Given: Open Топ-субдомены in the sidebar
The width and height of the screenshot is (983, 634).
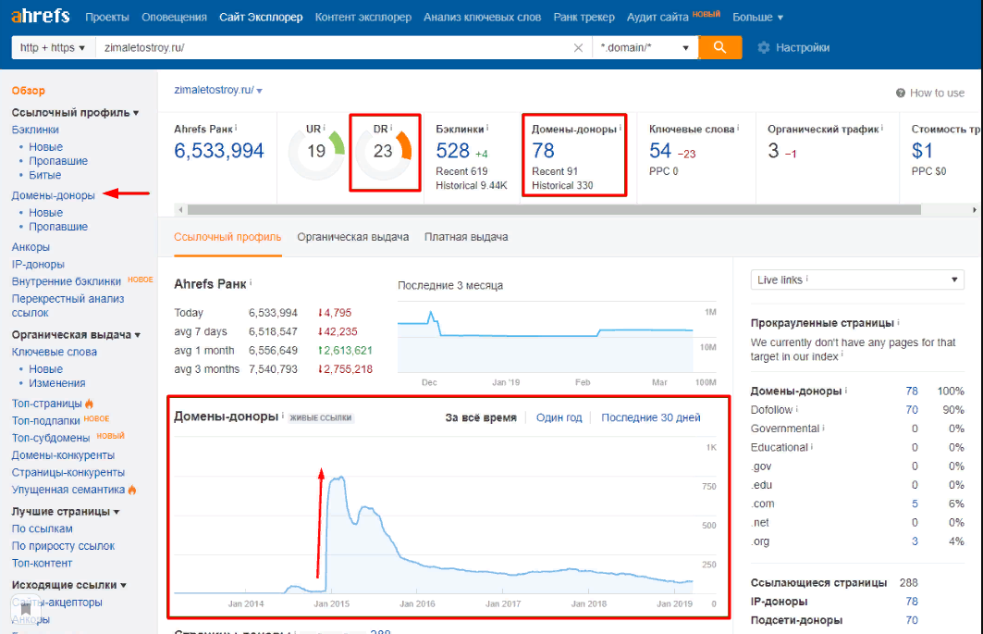Looking at the screenshot, I should point(51,438).
